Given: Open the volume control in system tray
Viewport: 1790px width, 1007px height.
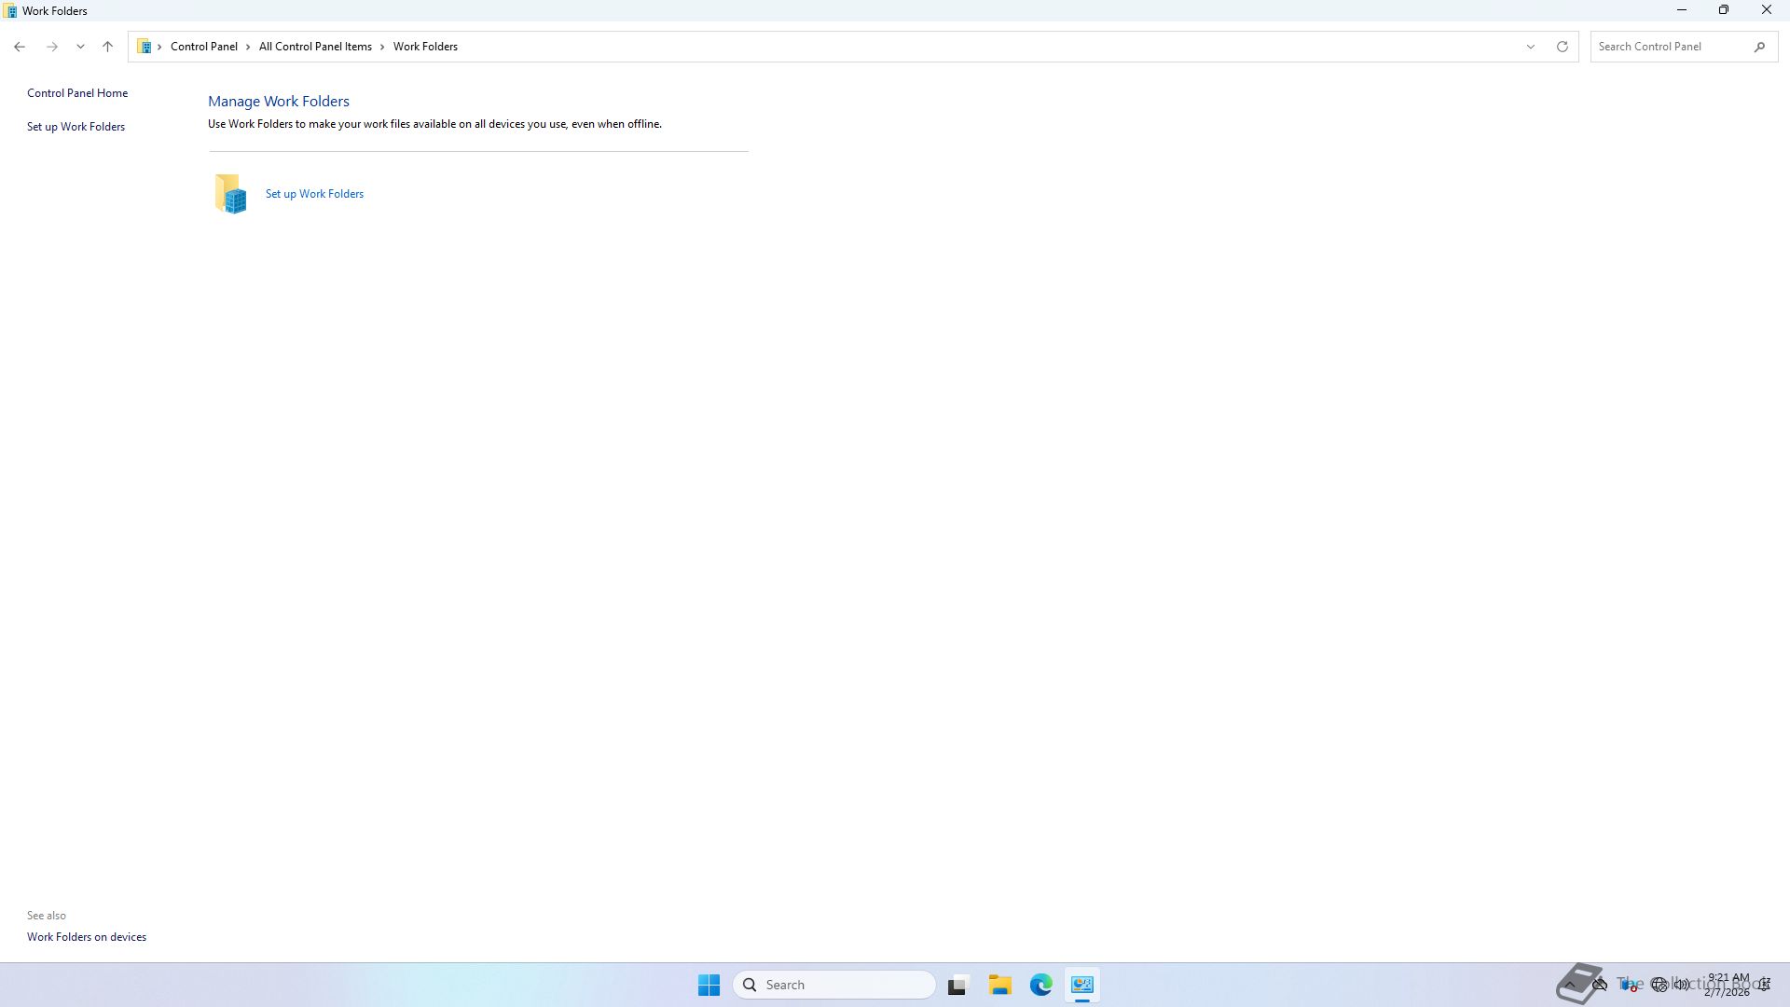Looking at the screenshot, I should [1682, 985].
